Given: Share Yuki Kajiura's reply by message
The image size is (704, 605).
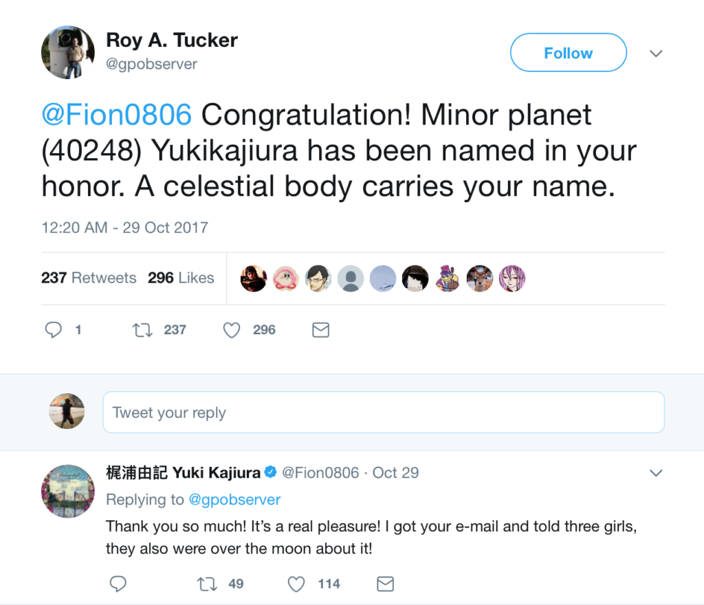Looking at the screenshot, I should pos(385,584).
